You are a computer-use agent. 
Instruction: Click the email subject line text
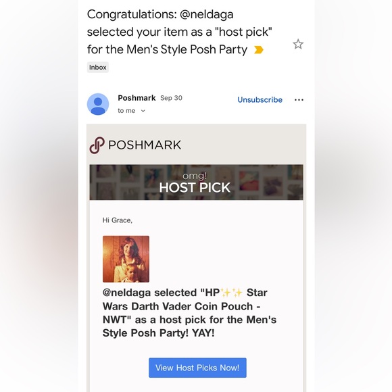pyautogui.click(x=179, y=32)
